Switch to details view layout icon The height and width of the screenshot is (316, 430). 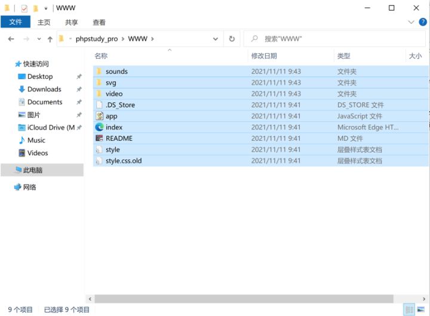(409, 309)
